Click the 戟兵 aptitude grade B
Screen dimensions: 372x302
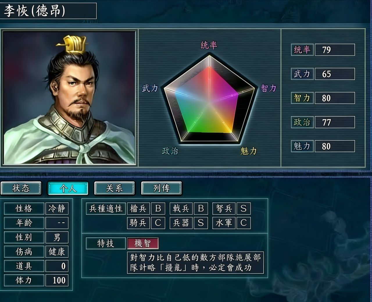201,209
